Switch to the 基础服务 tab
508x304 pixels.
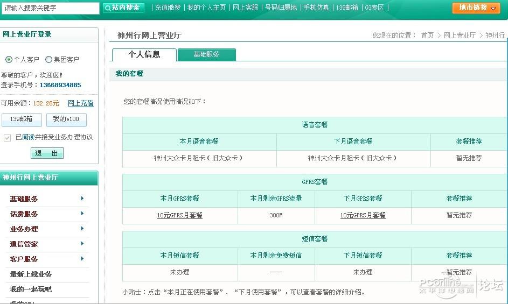[x=207, y=54]
